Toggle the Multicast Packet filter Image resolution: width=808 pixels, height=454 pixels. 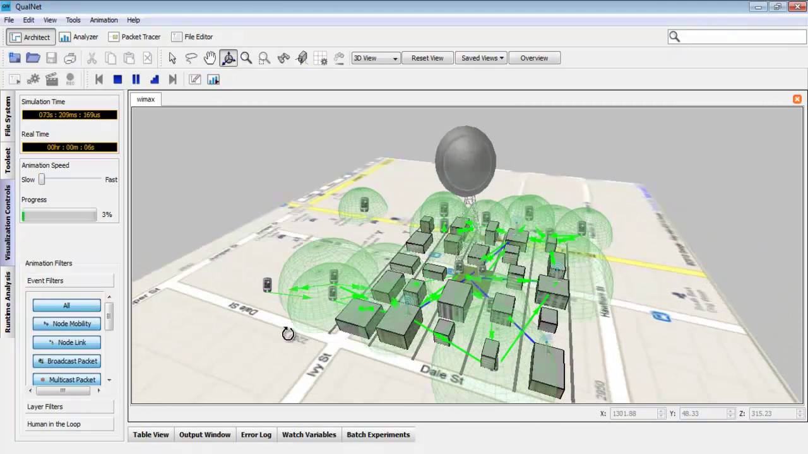[x=66, y=380]
